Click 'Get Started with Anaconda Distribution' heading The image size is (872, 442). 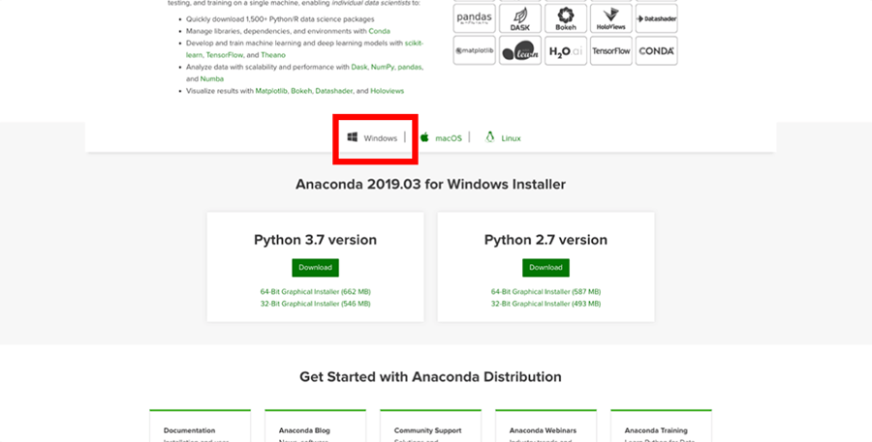click(x=430, y=377)
